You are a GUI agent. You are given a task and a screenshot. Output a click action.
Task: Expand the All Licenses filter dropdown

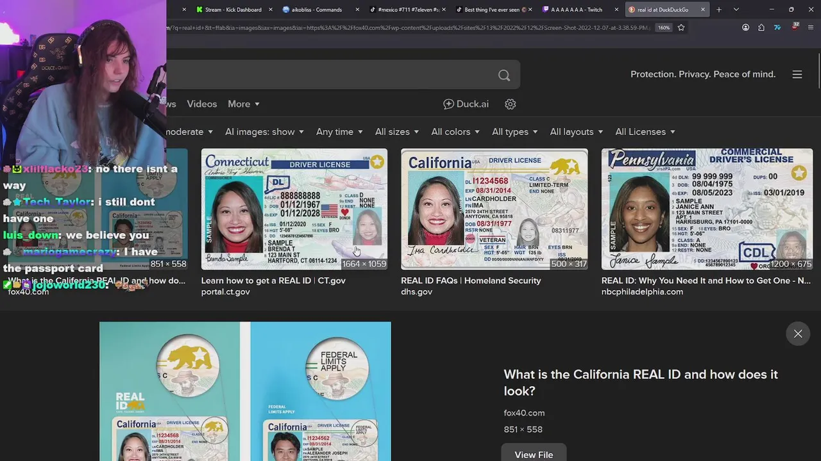[645, 131]
